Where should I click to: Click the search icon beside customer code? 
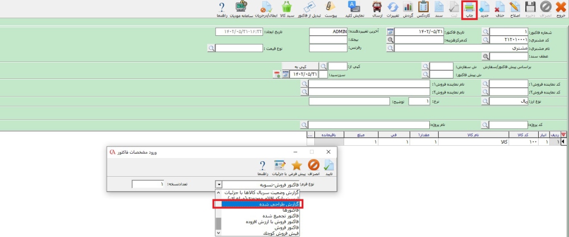tap(486, 40)
